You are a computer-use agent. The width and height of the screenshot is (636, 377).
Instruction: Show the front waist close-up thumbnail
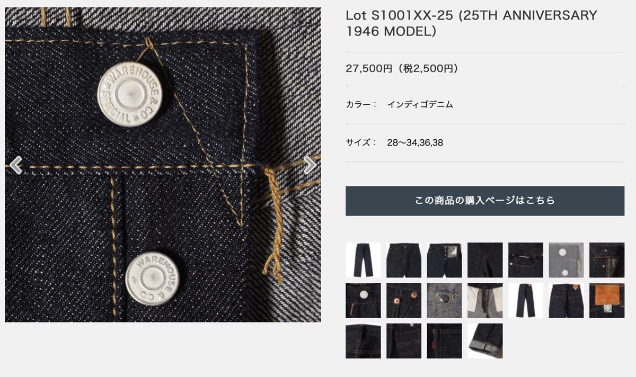(404, 260)
